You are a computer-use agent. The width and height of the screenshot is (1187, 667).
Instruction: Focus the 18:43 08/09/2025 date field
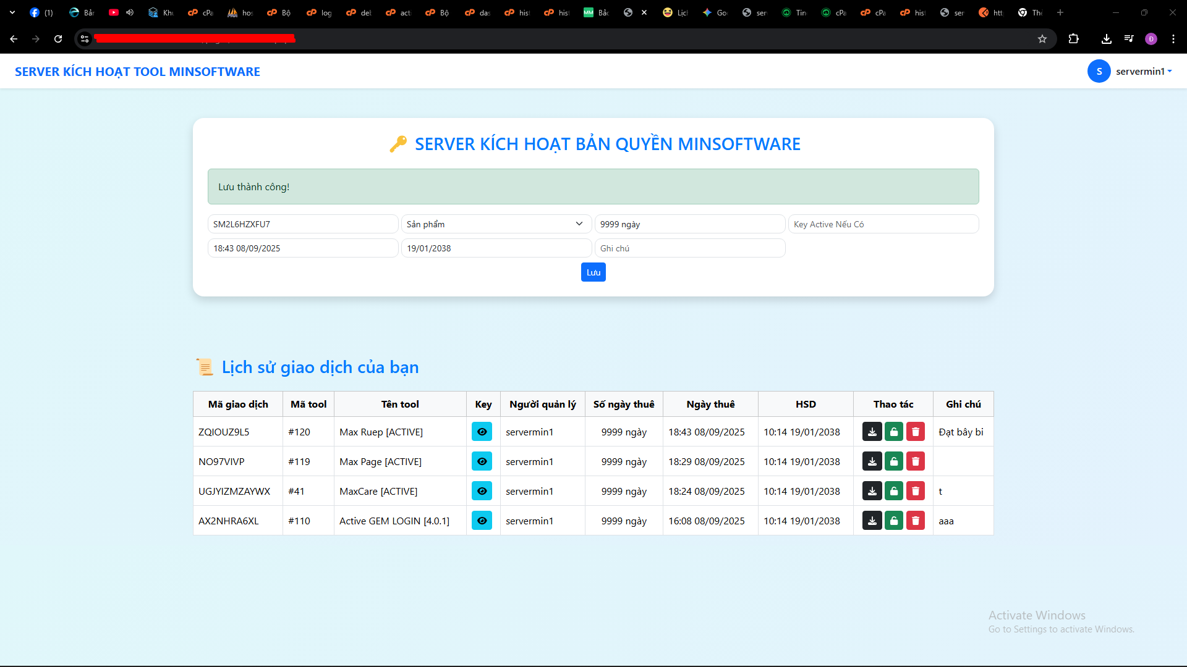pyautogui.click(x=303, y=248)
